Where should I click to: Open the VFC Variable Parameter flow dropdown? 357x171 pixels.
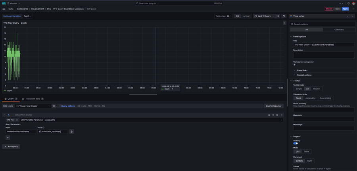click(x=152, y=120)
